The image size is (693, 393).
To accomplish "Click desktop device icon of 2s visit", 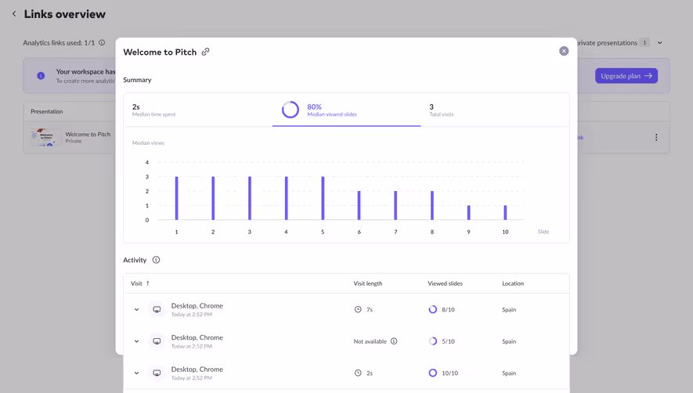I will click(157, 373).
